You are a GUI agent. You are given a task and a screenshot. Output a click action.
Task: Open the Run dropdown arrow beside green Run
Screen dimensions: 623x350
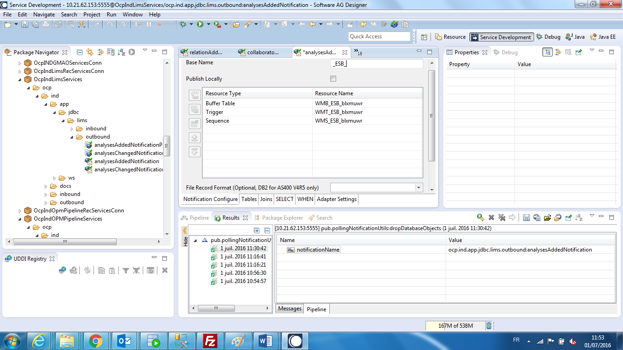click(x=208, y=24)
